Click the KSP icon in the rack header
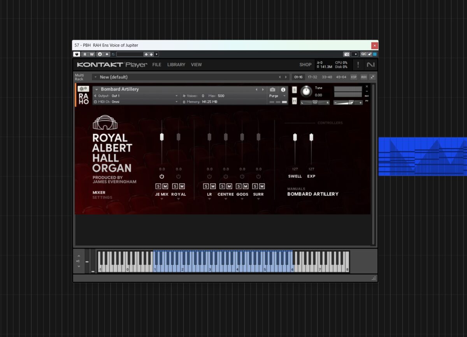The width and height of the screenshot is (467, 337). pyautogui.click(x=353, y=77)
